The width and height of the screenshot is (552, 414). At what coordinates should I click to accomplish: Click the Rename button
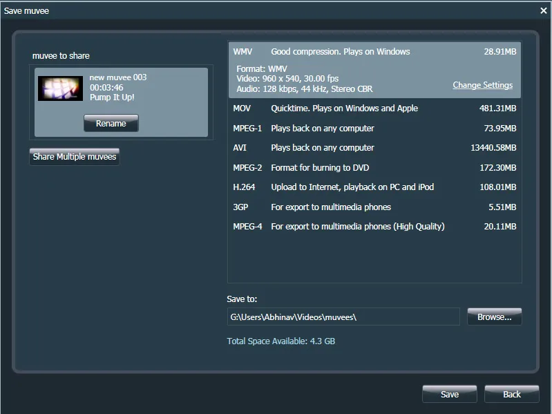tap(111, 123)
